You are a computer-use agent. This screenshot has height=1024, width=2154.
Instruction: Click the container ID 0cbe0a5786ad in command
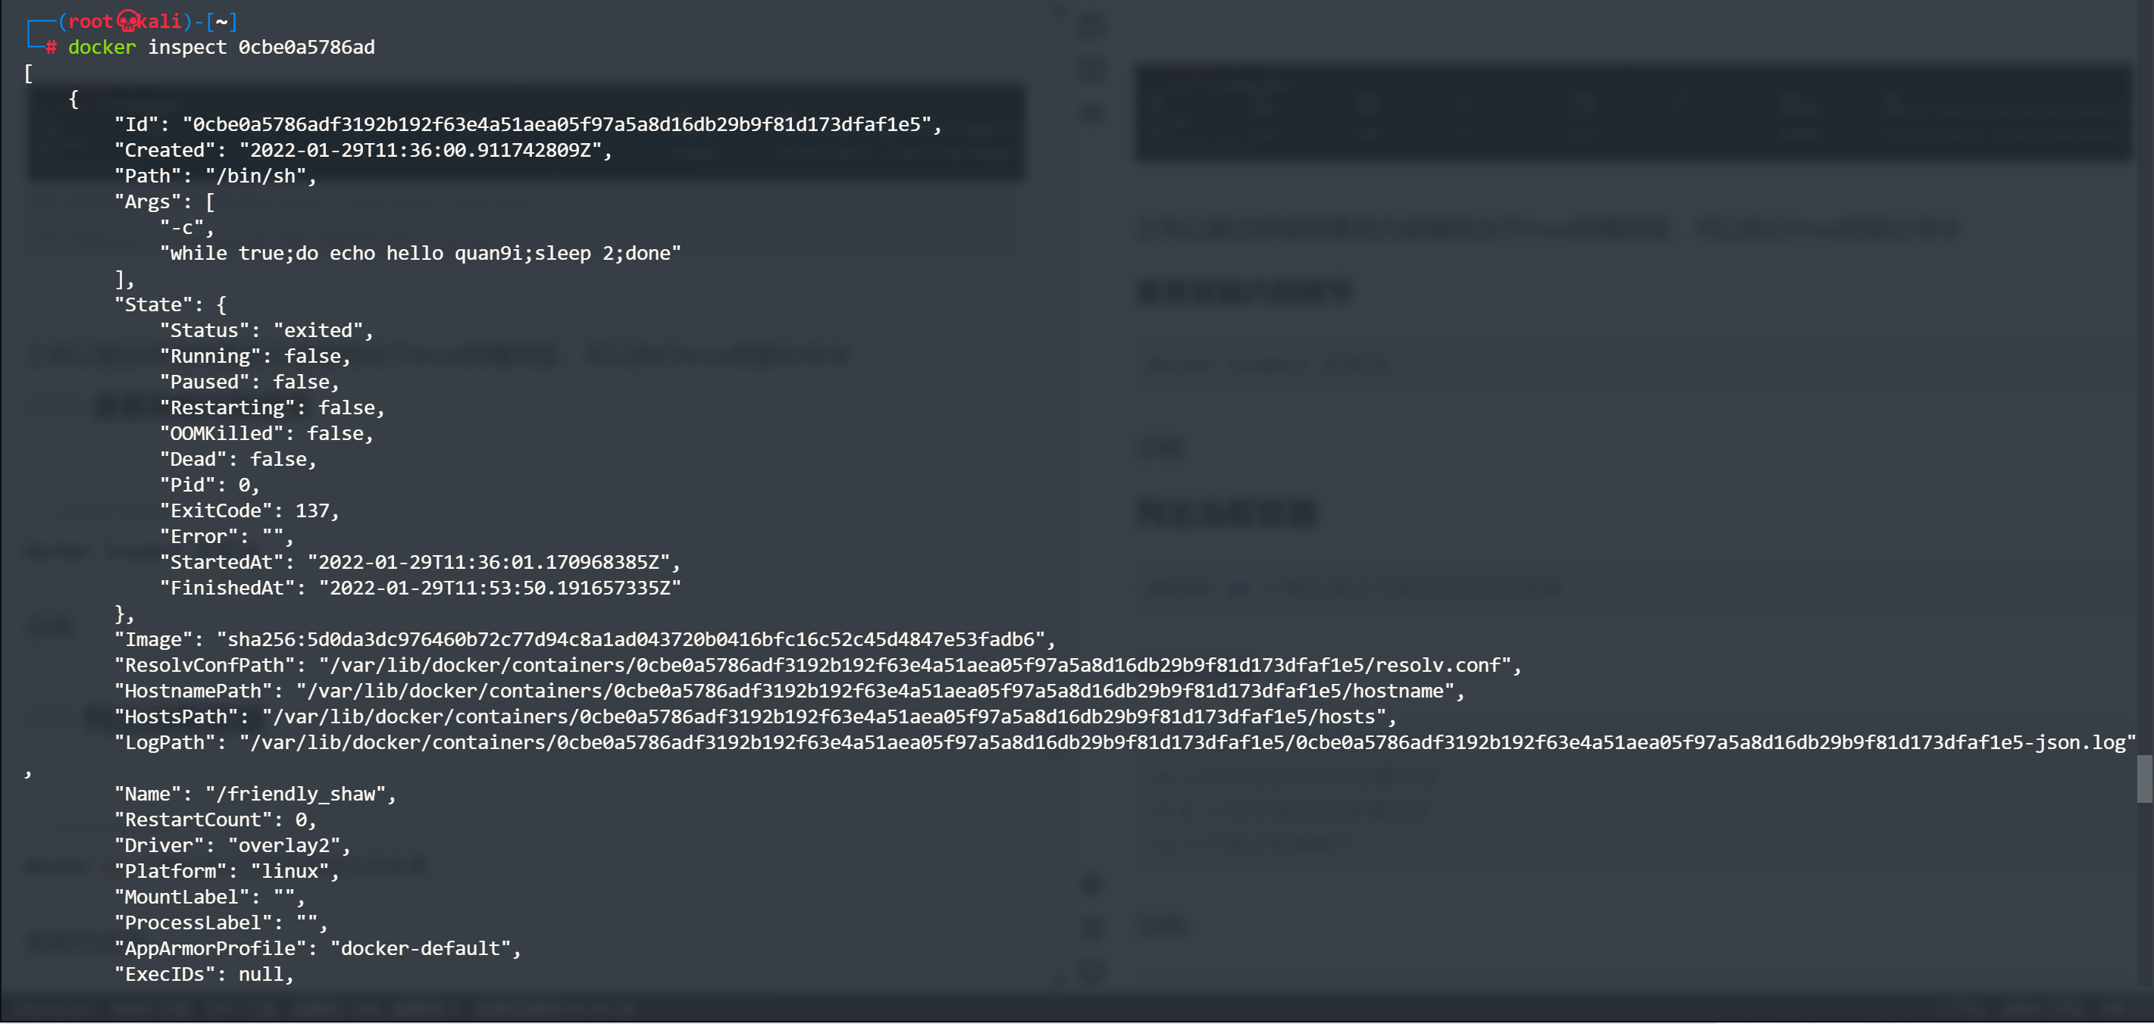click(306, 48)
